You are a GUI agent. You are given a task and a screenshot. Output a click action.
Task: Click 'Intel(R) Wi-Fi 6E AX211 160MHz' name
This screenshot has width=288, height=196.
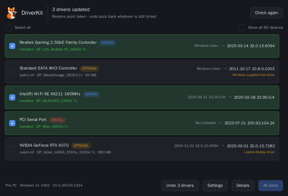[50, 94]
